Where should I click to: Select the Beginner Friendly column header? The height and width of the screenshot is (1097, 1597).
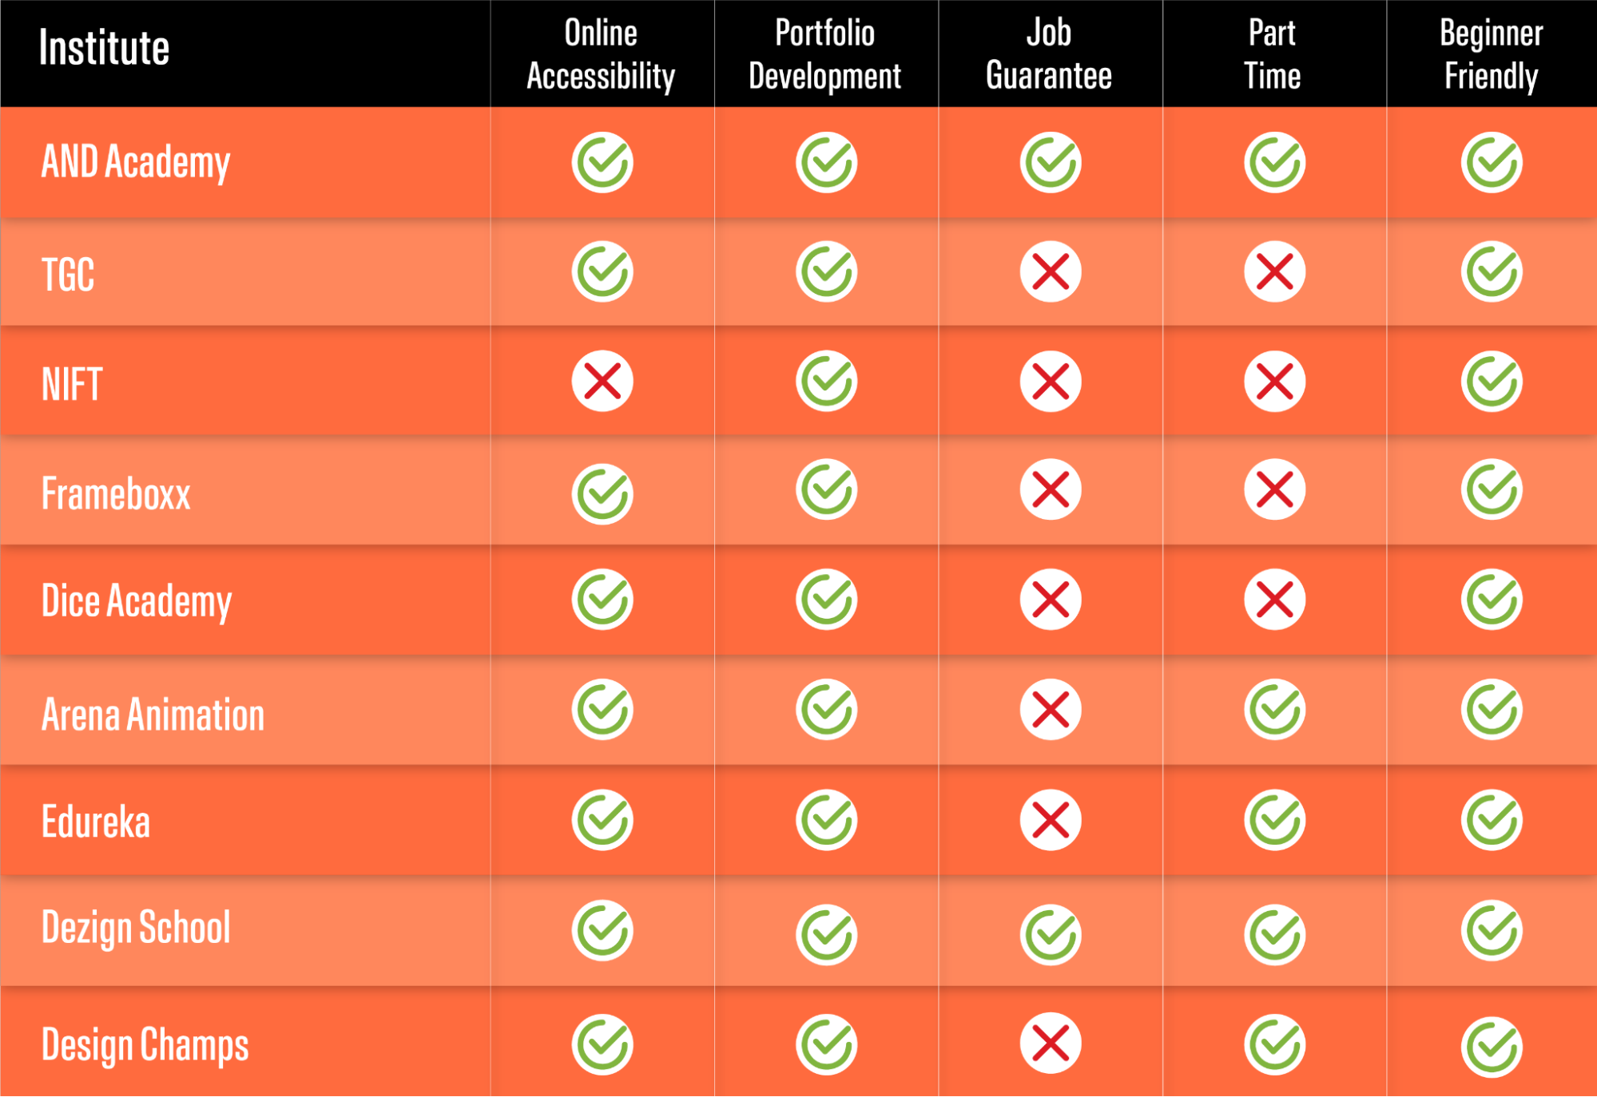click(1491, 54)
